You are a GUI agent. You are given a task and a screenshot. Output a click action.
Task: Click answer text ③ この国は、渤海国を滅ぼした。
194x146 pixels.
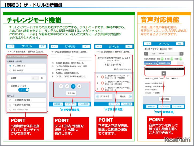point(66,73)
